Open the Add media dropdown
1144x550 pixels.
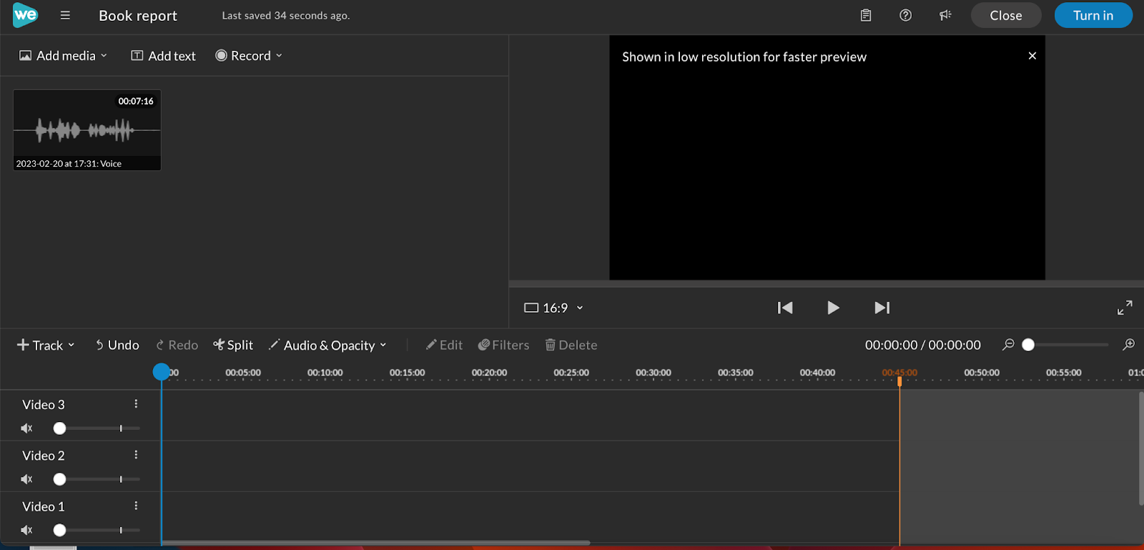(63, 56)
